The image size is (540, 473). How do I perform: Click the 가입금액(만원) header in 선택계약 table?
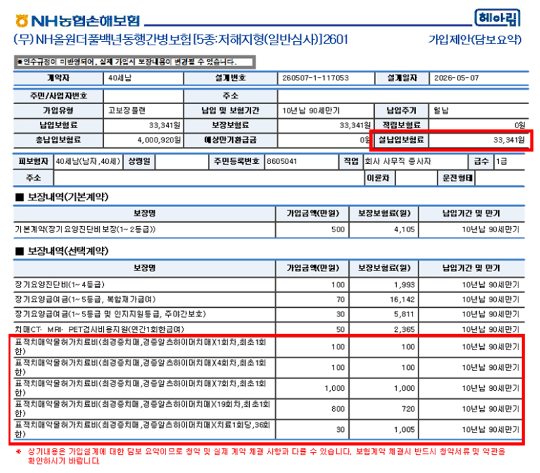click(313, 268)
